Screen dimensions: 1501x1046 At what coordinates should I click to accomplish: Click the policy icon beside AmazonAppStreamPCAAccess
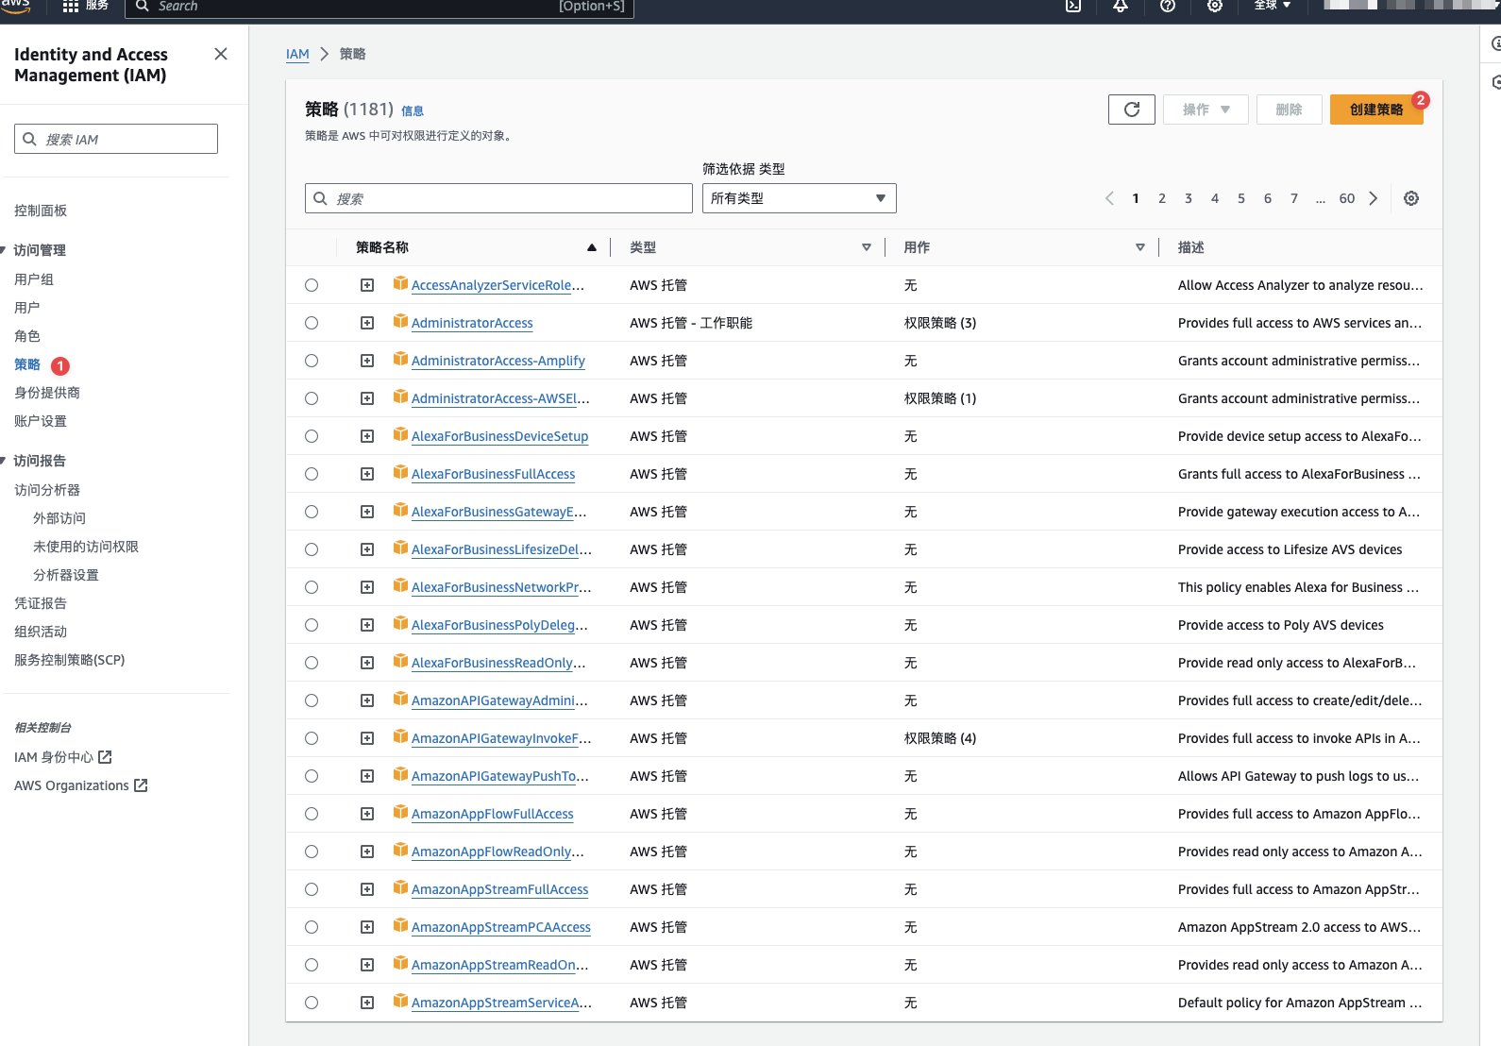pyautogui.click(x=400, y=925)
